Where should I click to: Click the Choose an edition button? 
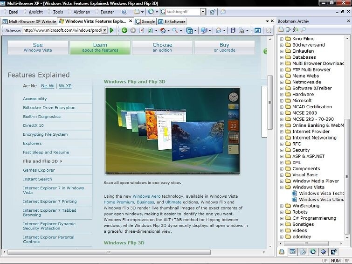tap(162, 48)
